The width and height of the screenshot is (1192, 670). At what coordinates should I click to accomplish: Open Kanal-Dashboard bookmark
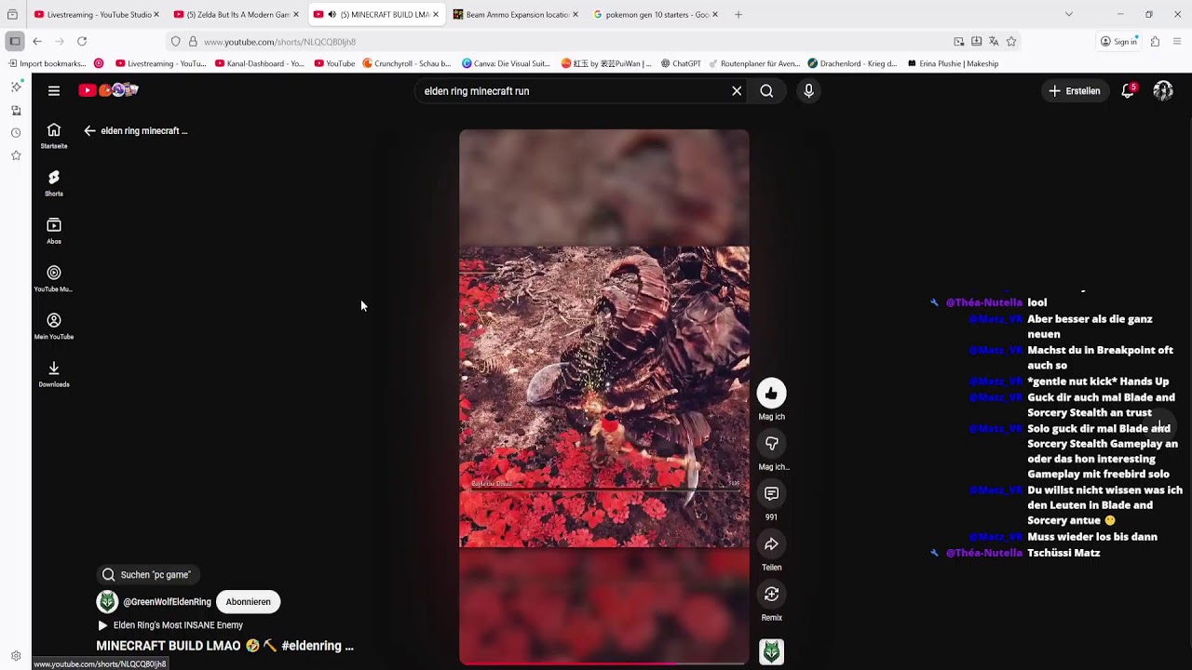[260, 63]
